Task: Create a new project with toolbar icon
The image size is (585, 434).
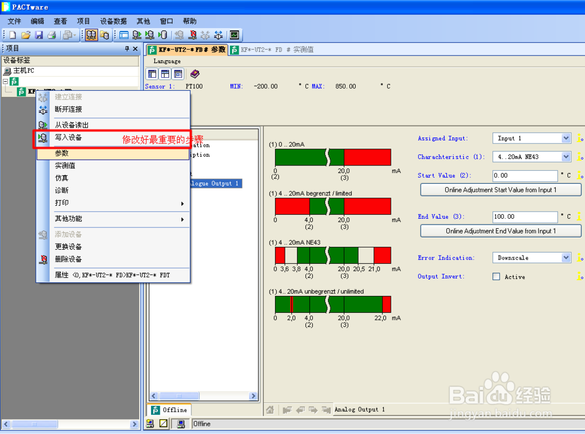Action: pos(13,35)
